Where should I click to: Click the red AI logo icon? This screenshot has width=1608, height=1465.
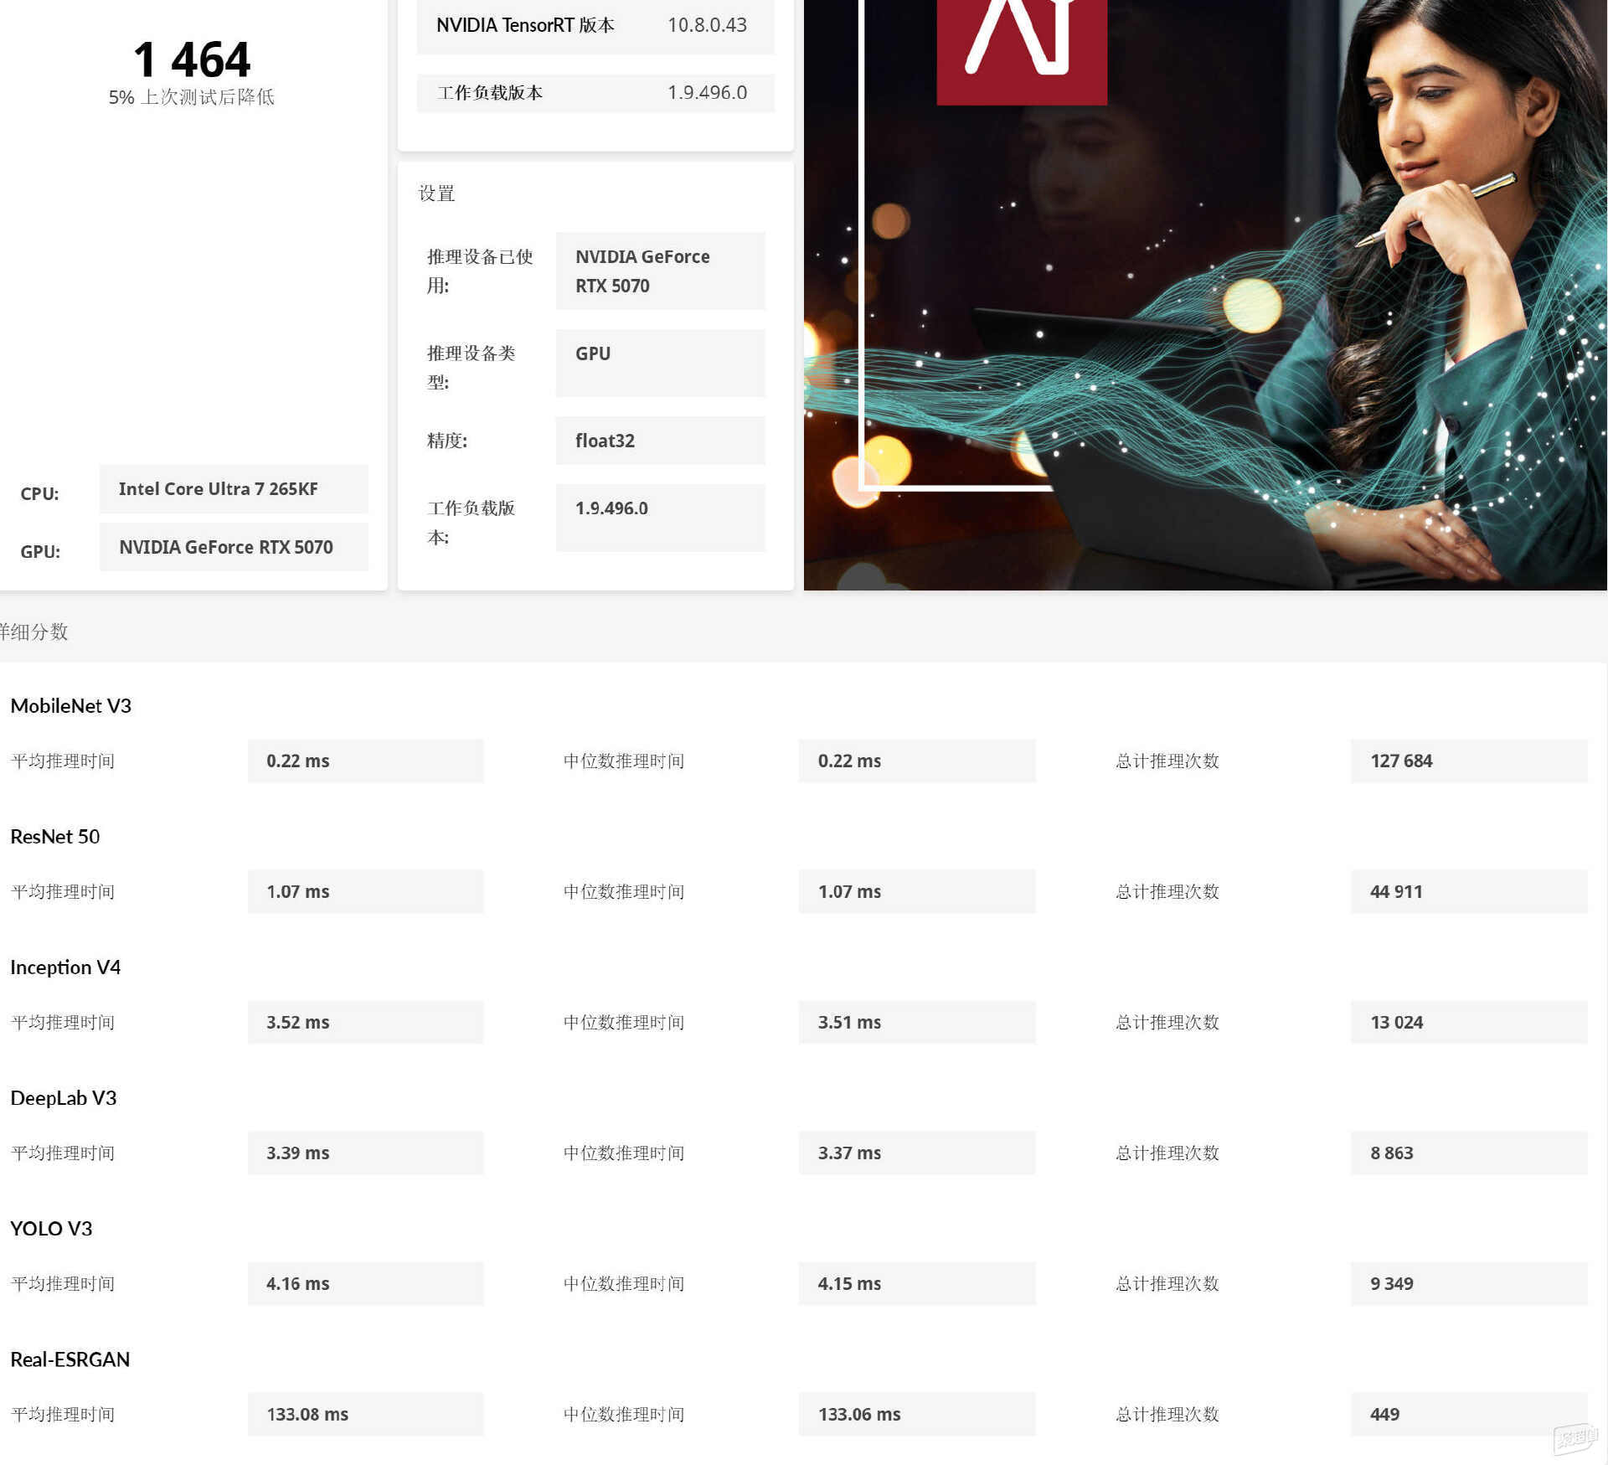click(x=1022, y=52)
